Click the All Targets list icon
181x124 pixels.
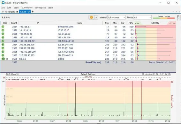[3, 12]
